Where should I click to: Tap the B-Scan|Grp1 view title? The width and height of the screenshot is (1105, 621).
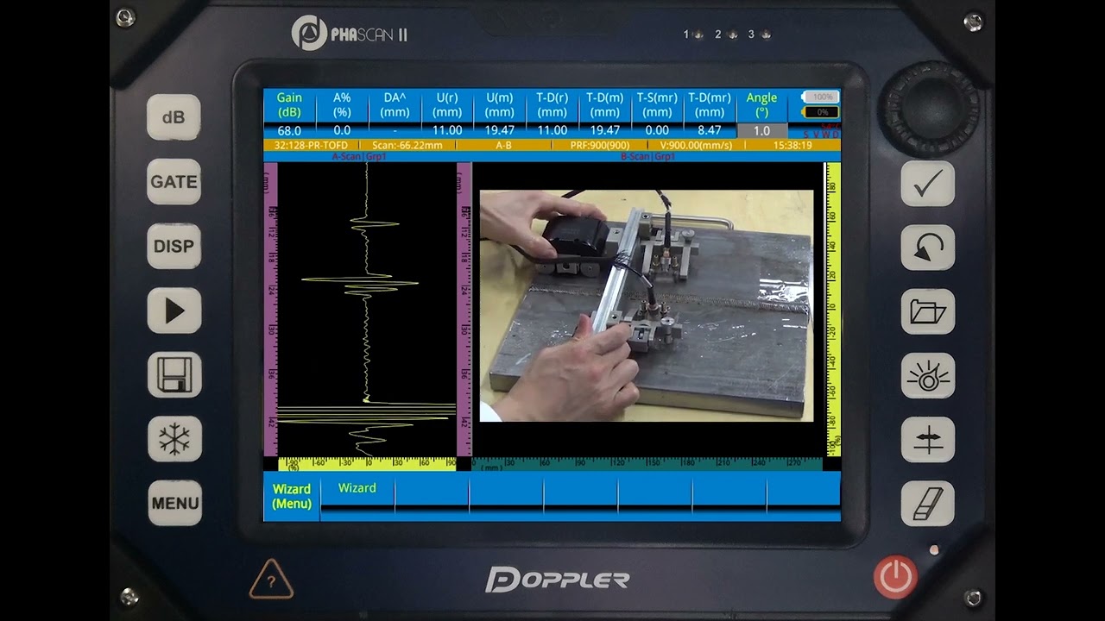(x=647, y=157)
